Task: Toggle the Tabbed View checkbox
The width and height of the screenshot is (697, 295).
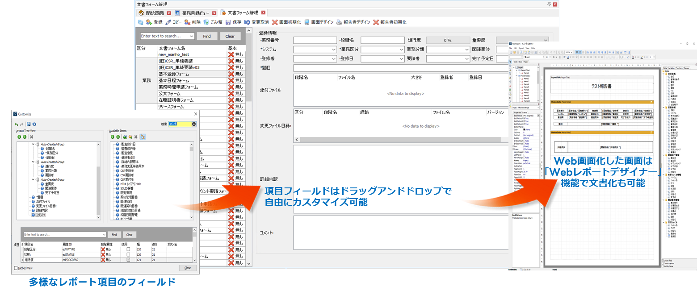Action: [x=17, y=268]
